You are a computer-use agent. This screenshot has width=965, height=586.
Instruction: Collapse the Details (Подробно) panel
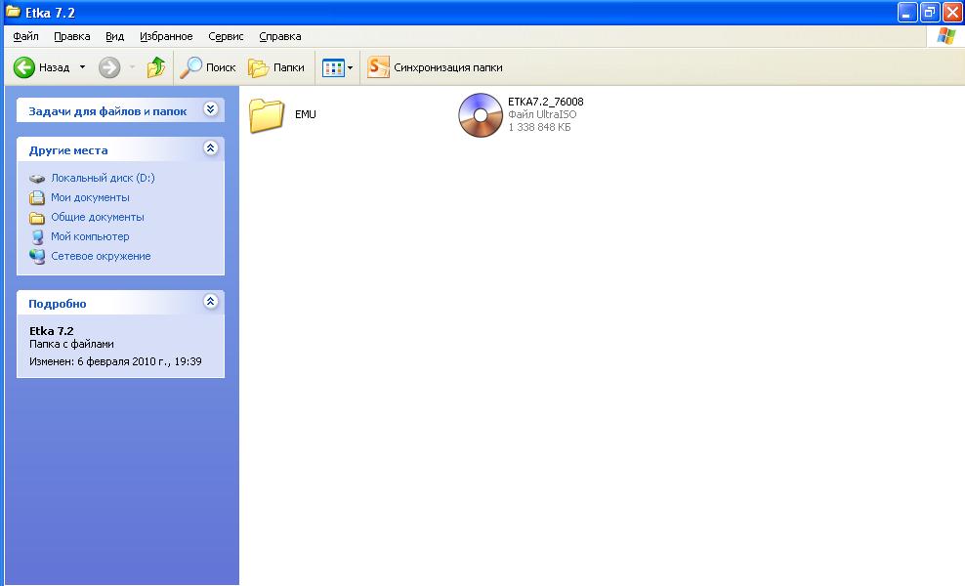(210, 303)
